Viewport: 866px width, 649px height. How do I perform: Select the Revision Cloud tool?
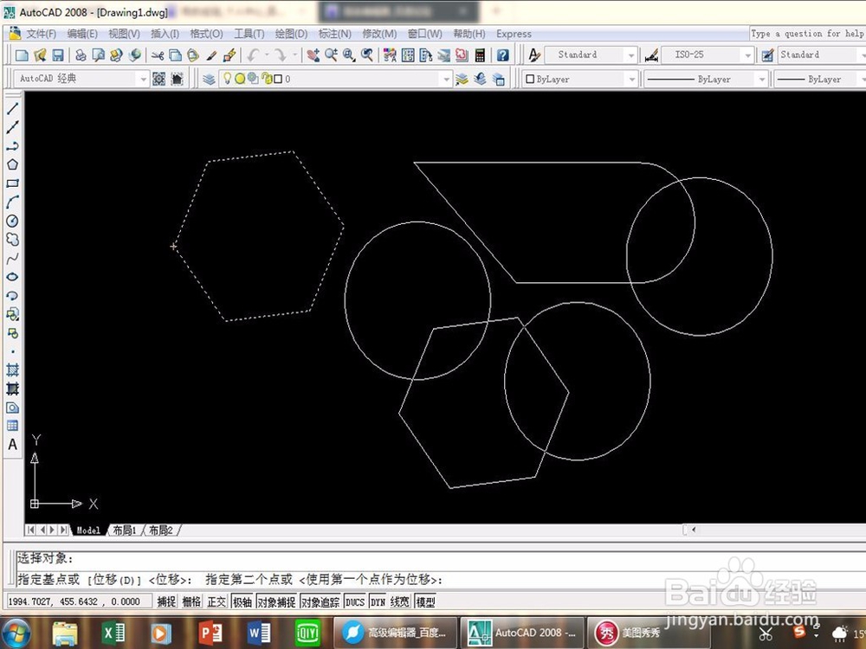(12, 240)
